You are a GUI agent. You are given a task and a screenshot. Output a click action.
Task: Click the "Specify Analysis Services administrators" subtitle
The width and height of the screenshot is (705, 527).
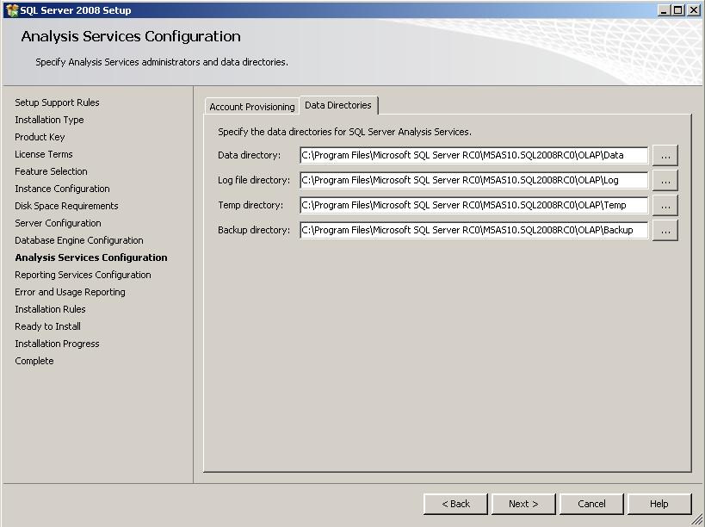[x=162, y=62]
